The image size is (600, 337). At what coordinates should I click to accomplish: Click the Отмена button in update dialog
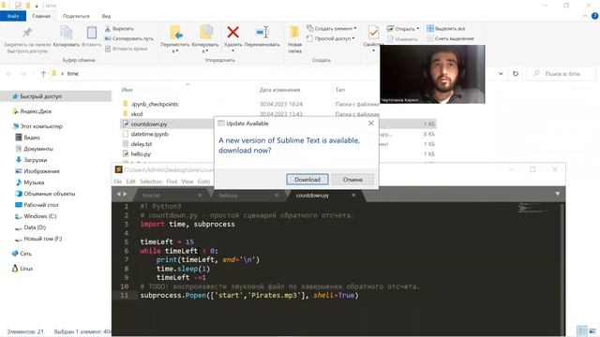coord(352,179)
